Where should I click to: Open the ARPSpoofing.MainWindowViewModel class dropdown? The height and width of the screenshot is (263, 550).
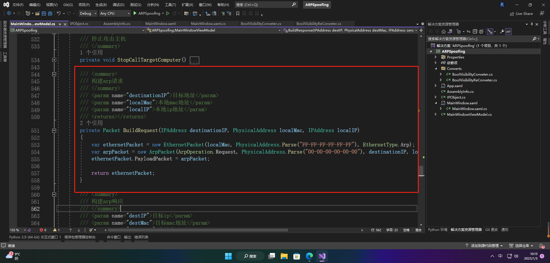(214, 30)
